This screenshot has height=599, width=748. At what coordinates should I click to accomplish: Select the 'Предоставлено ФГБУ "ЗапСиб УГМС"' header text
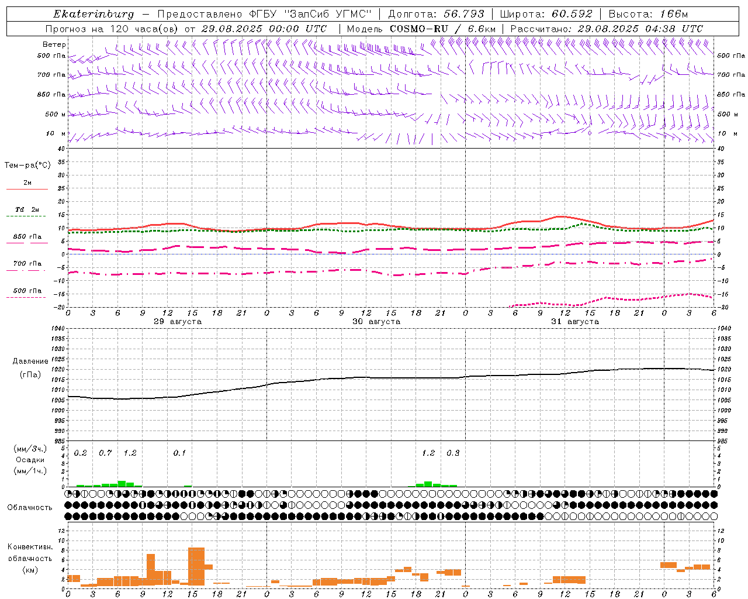(x=264, y=14)
